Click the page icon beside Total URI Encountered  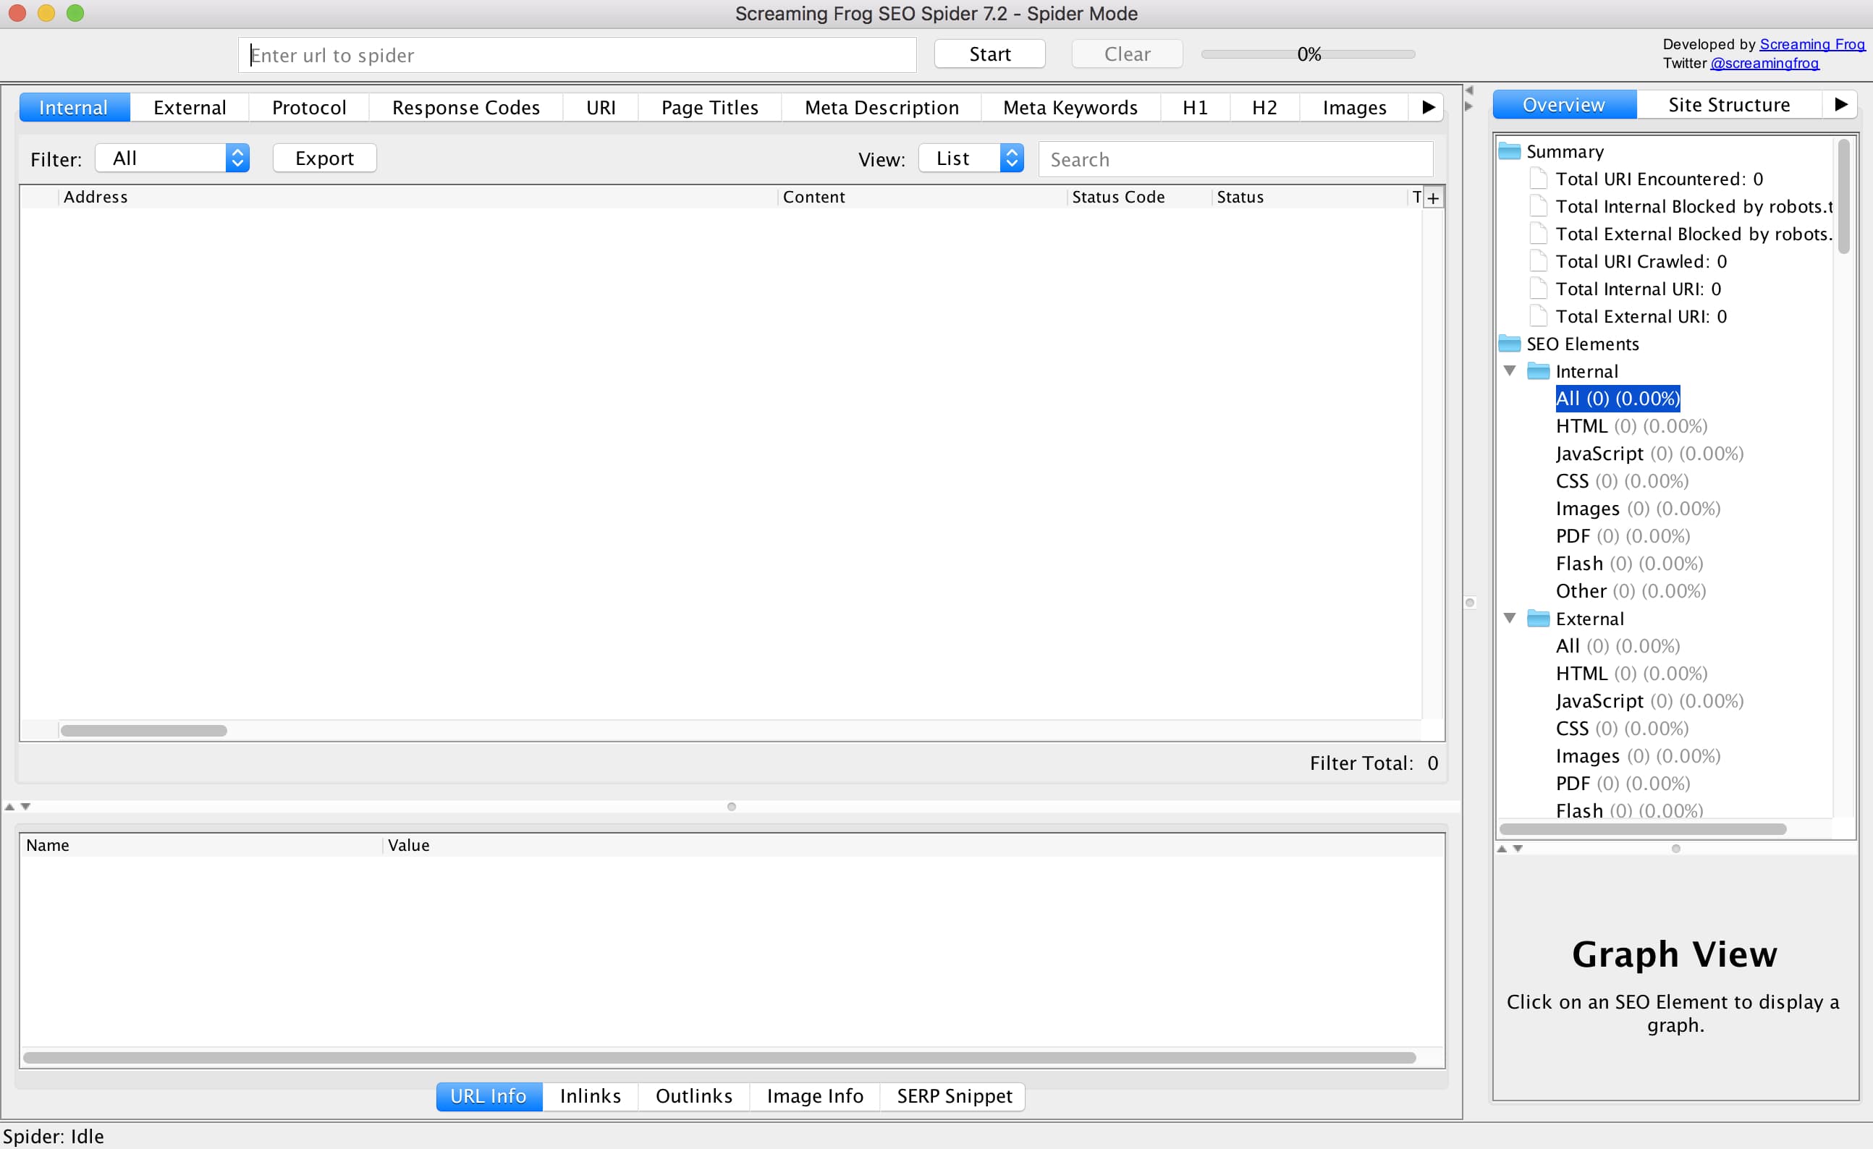(1538, 179)
